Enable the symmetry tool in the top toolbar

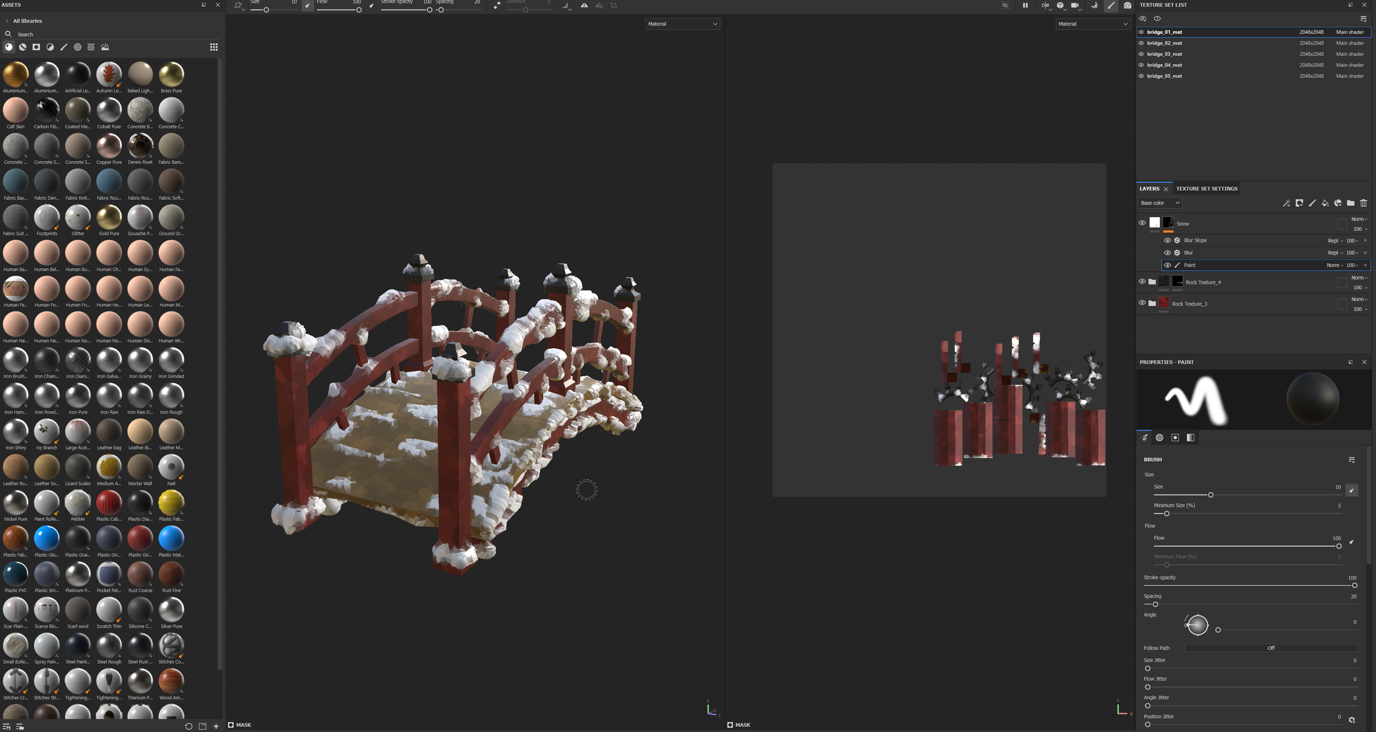[584, 5]
